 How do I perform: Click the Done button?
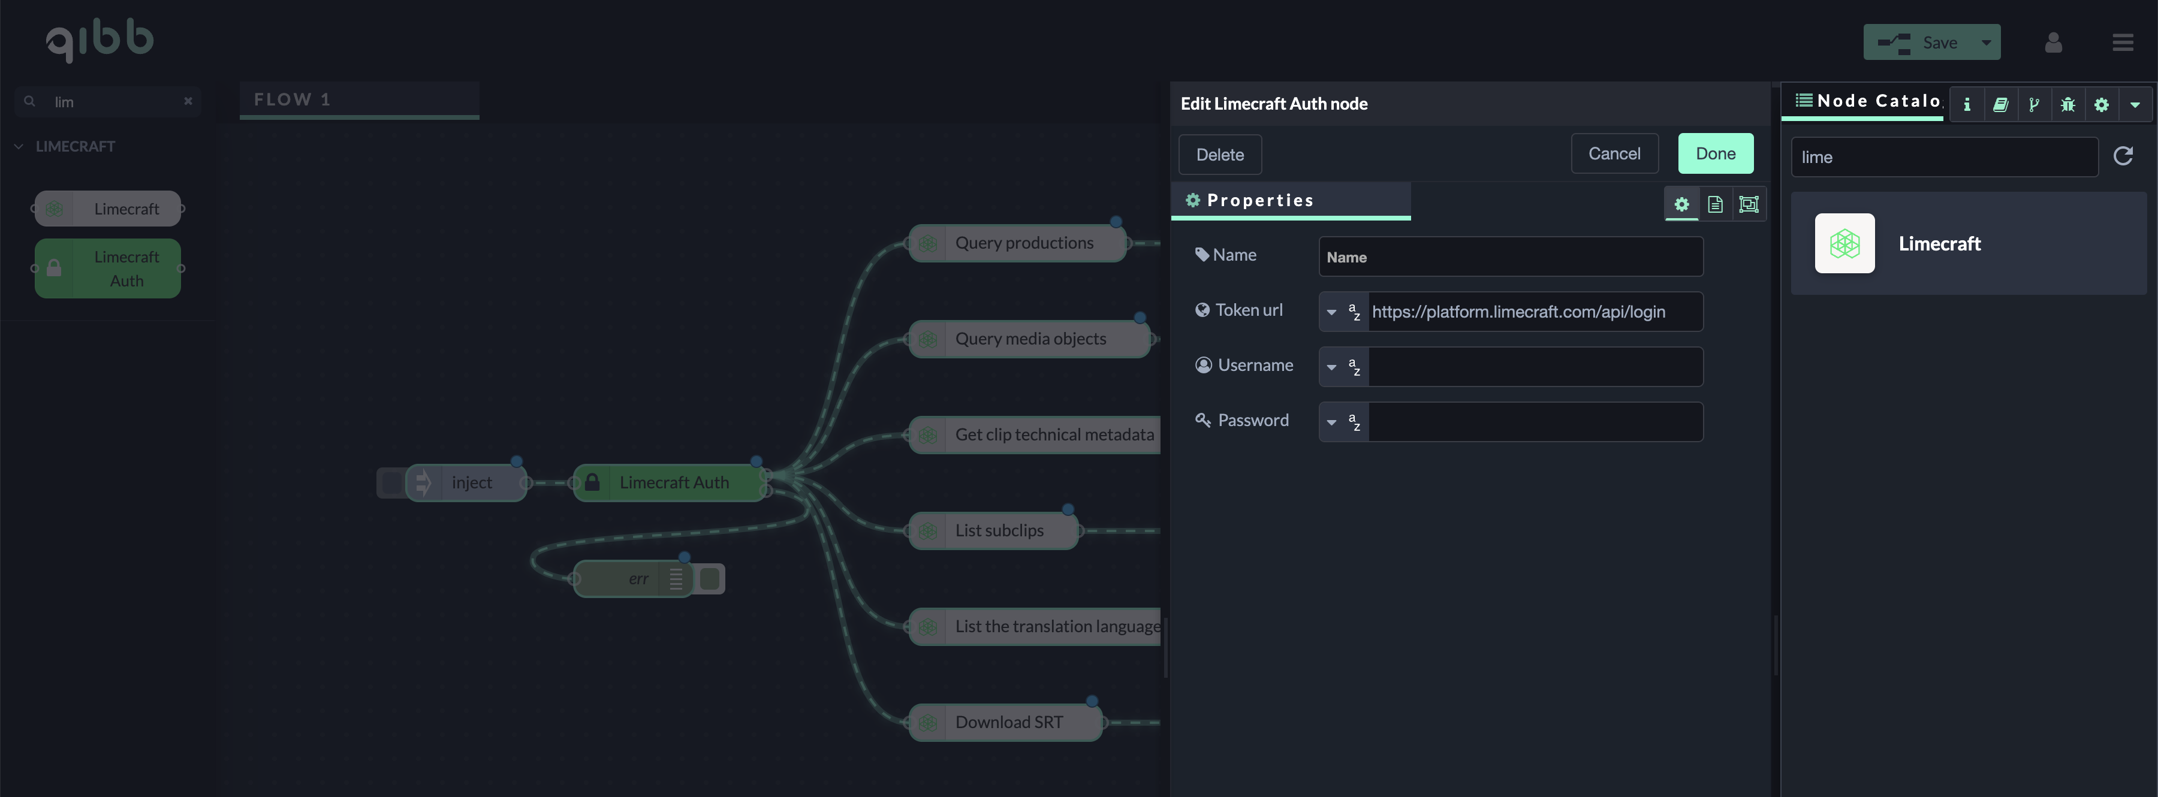click(x=1715, y=154)
